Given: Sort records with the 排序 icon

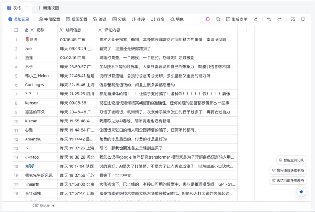Looking at the screenshot, I should pos(139,19).
